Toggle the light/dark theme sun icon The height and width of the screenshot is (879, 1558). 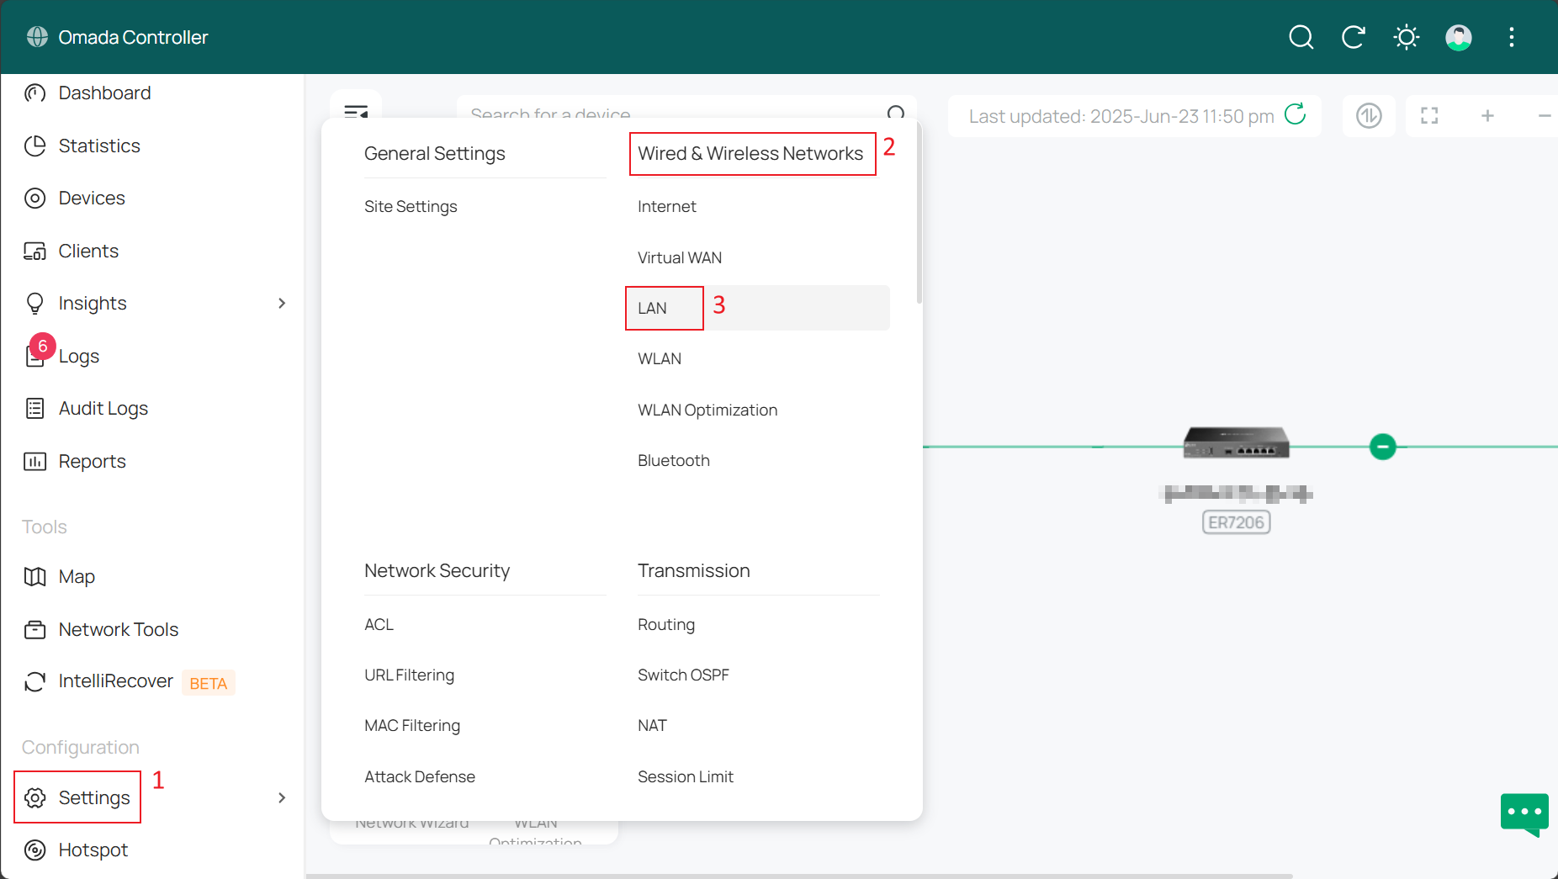pos(1407,37)
